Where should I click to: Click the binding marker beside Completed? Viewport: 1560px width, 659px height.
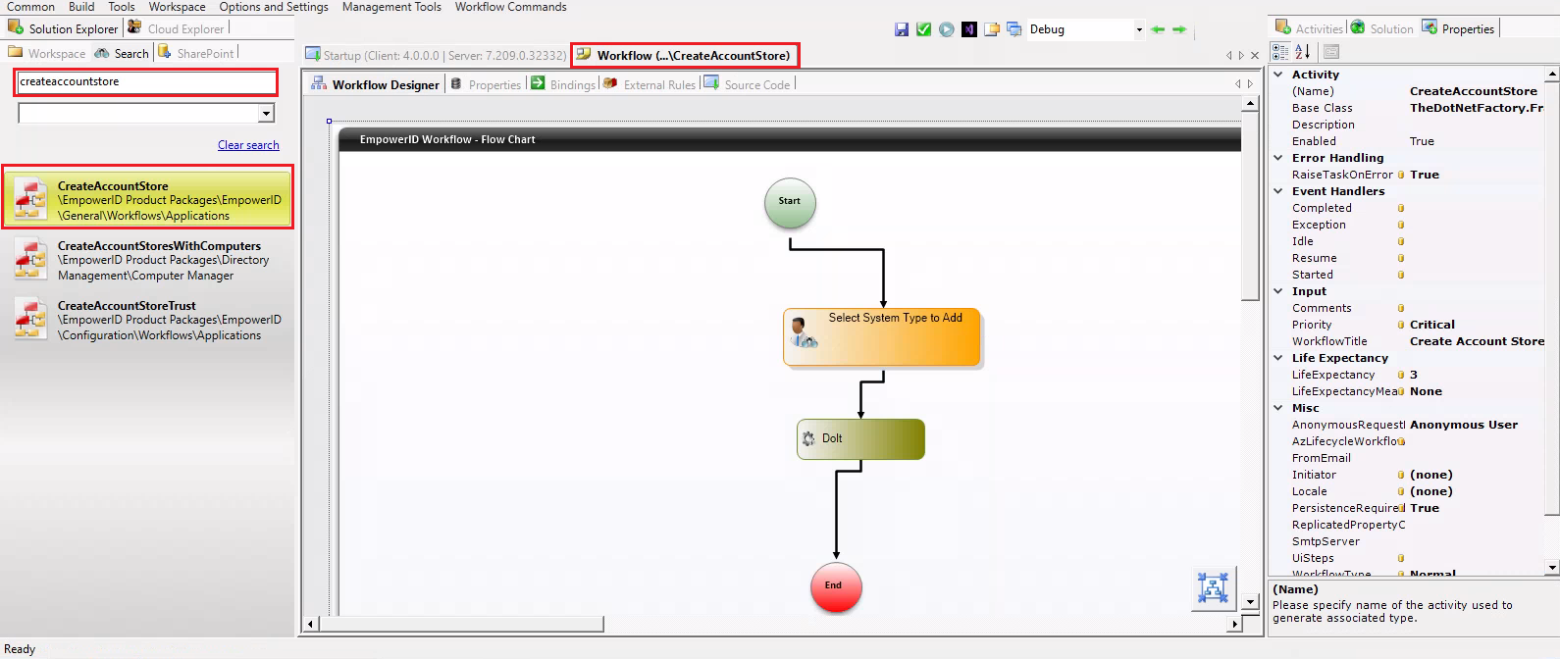point(1401,208)
